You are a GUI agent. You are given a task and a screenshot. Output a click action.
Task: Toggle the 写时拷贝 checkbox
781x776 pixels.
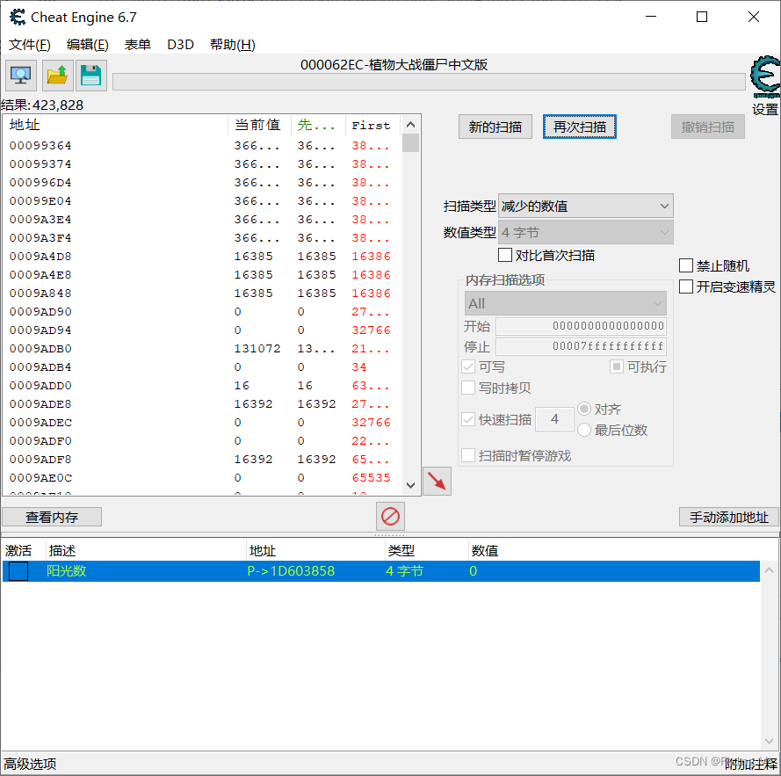(x=468, y=388)
